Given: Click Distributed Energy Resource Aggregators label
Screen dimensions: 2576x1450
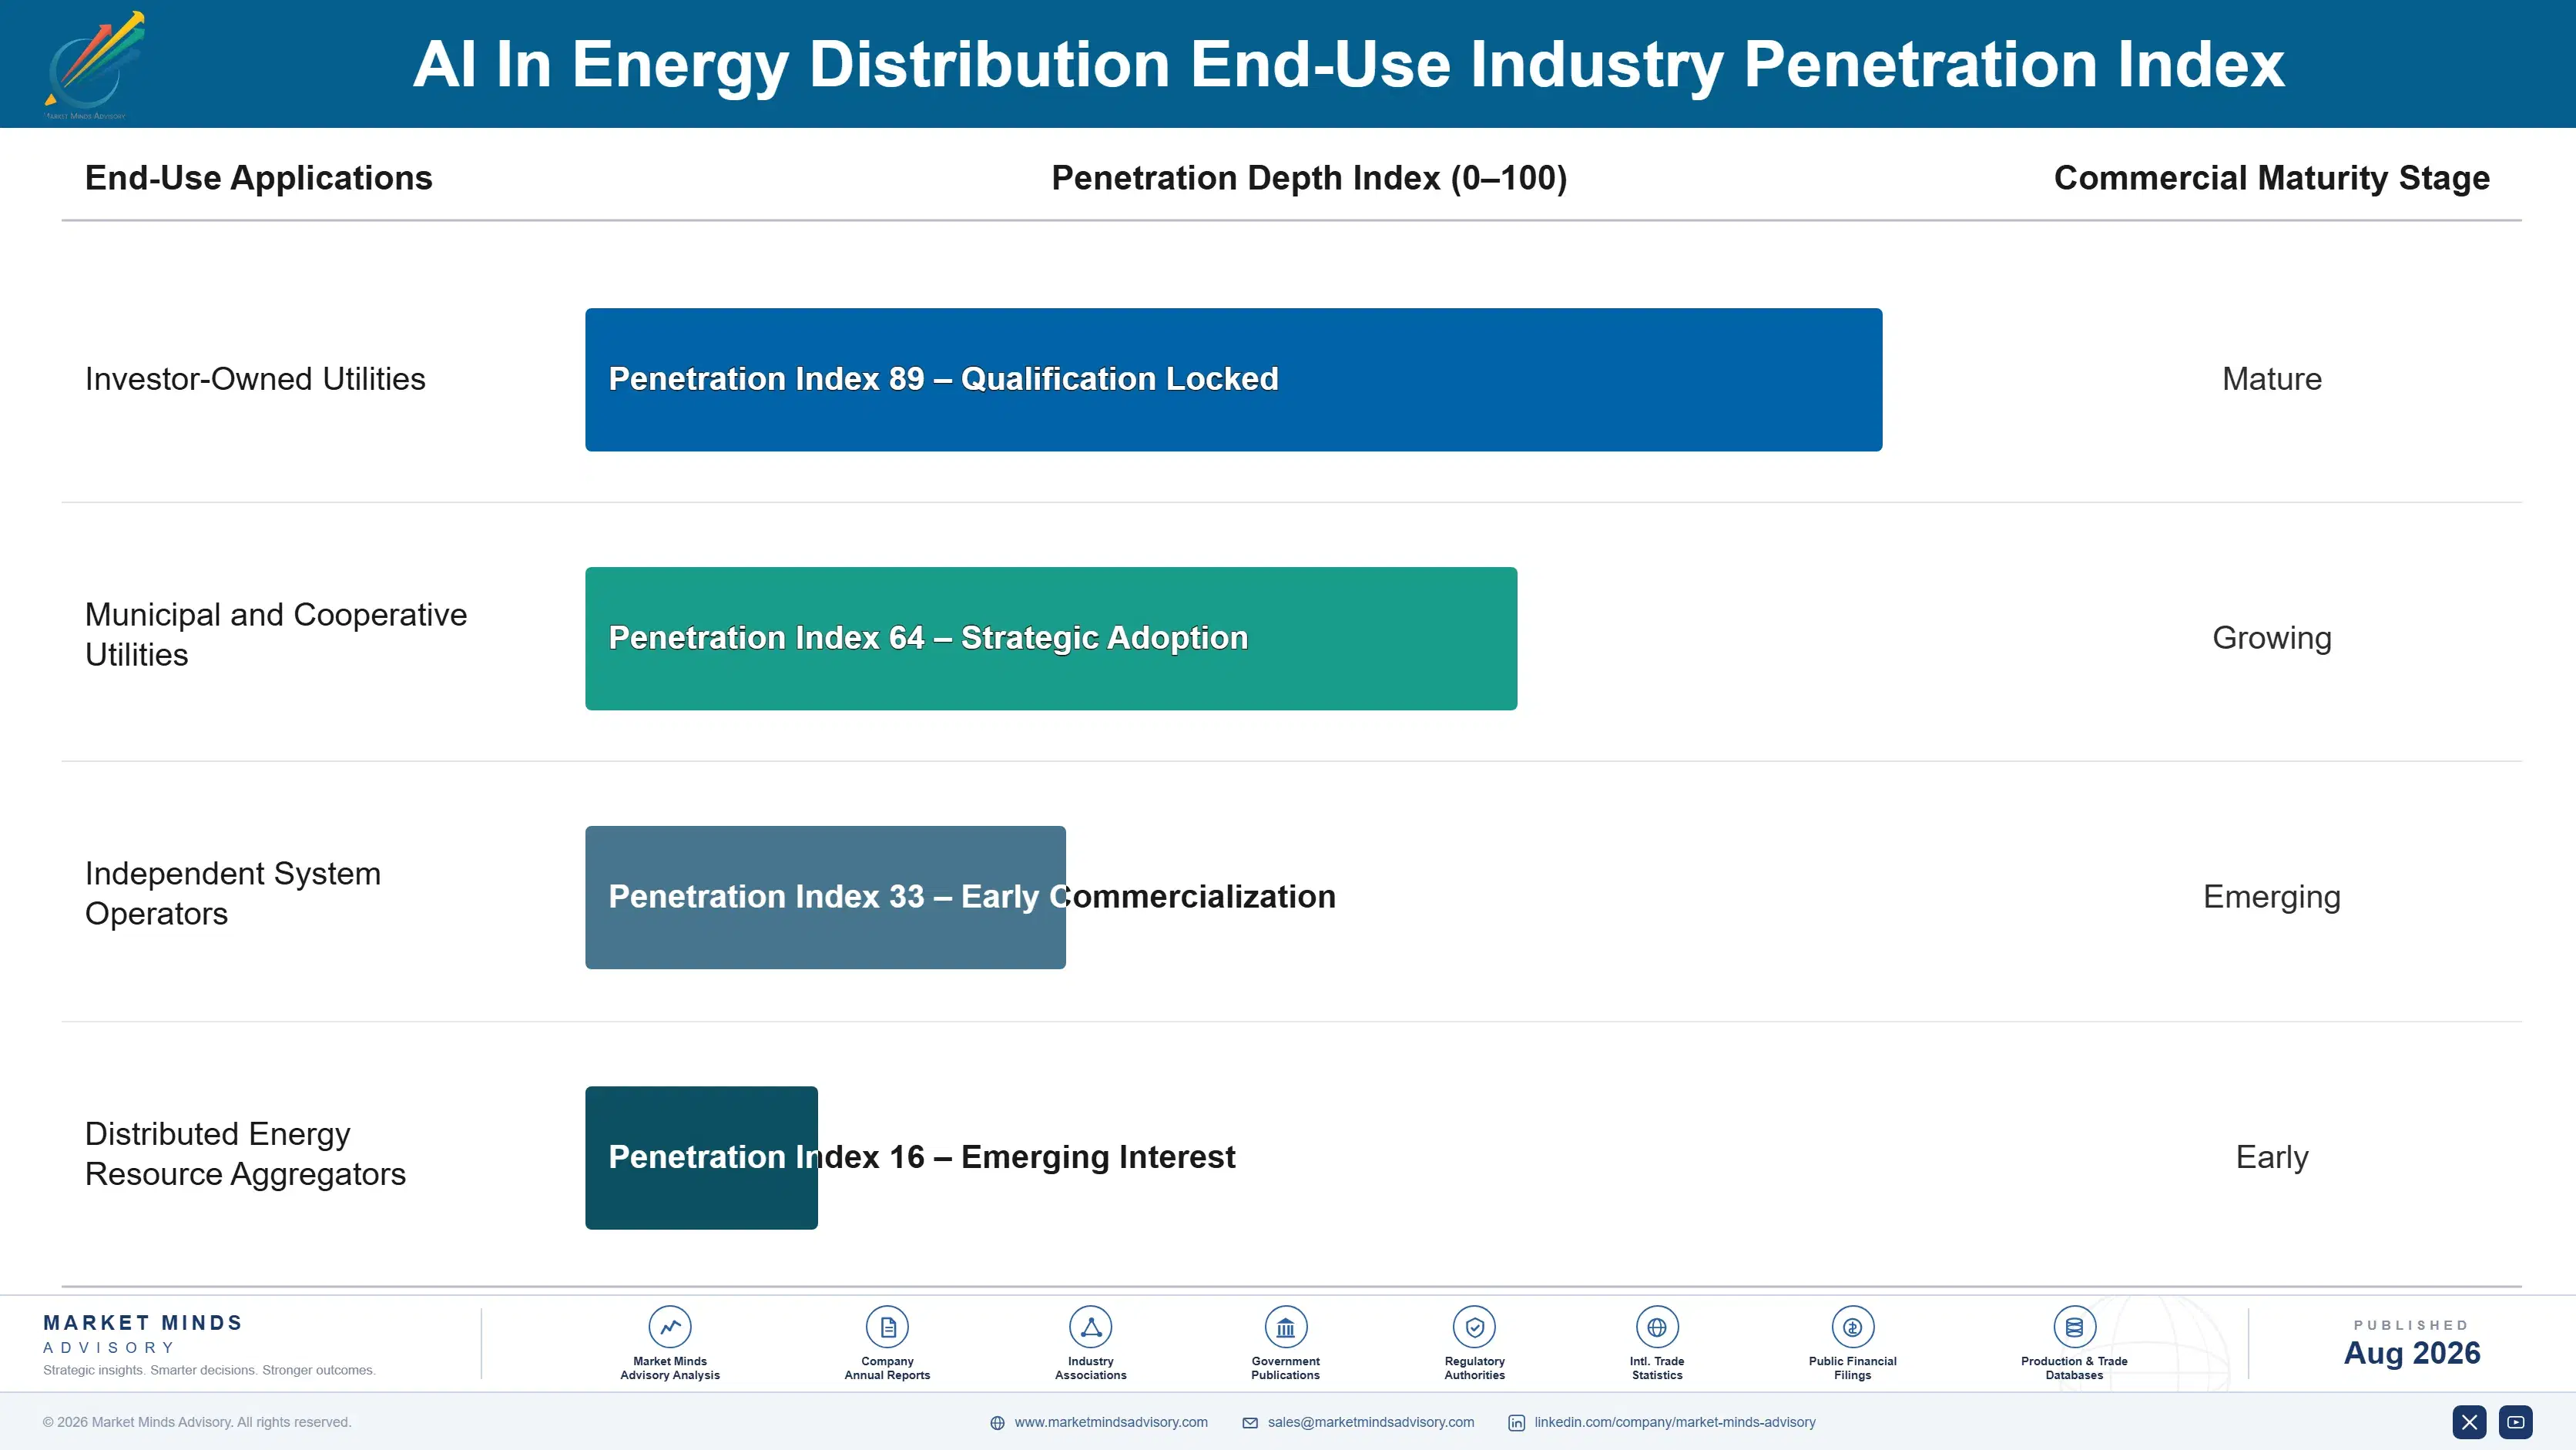Looking at the screenshot, I should 245,1153.
